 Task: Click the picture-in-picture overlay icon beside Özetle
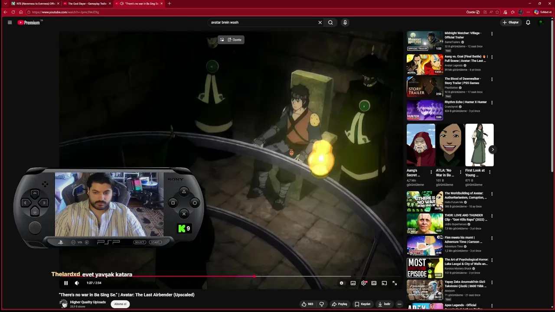pyautogui.click(x=222, y=40)
